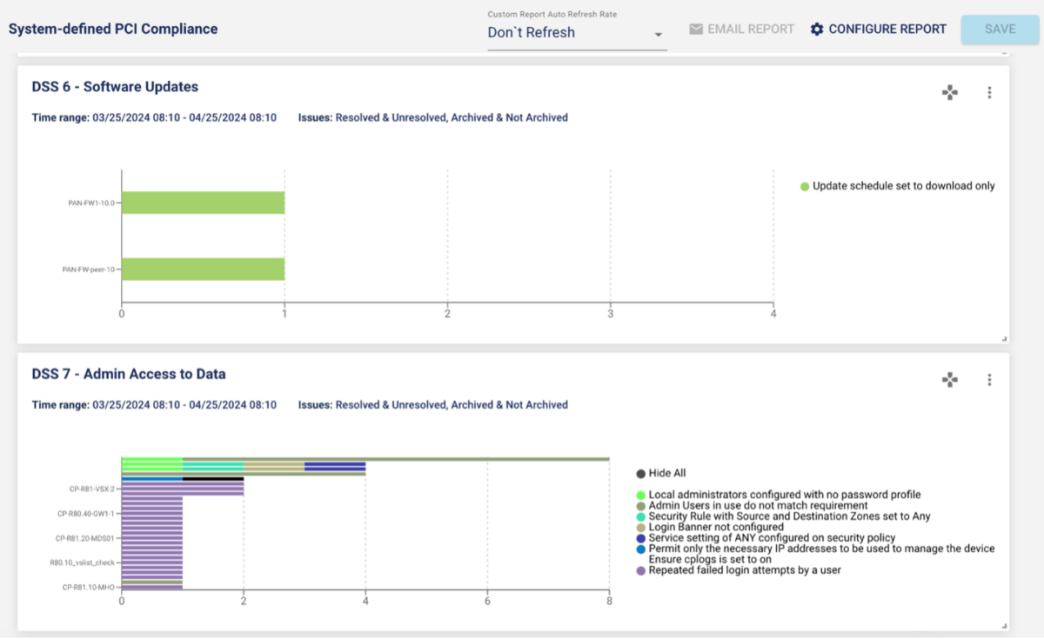Open the three-dot menu on DSS 7 widget
Image resolution: width=1044 pixels, height=639 pixels.
[x=988, y=379]
